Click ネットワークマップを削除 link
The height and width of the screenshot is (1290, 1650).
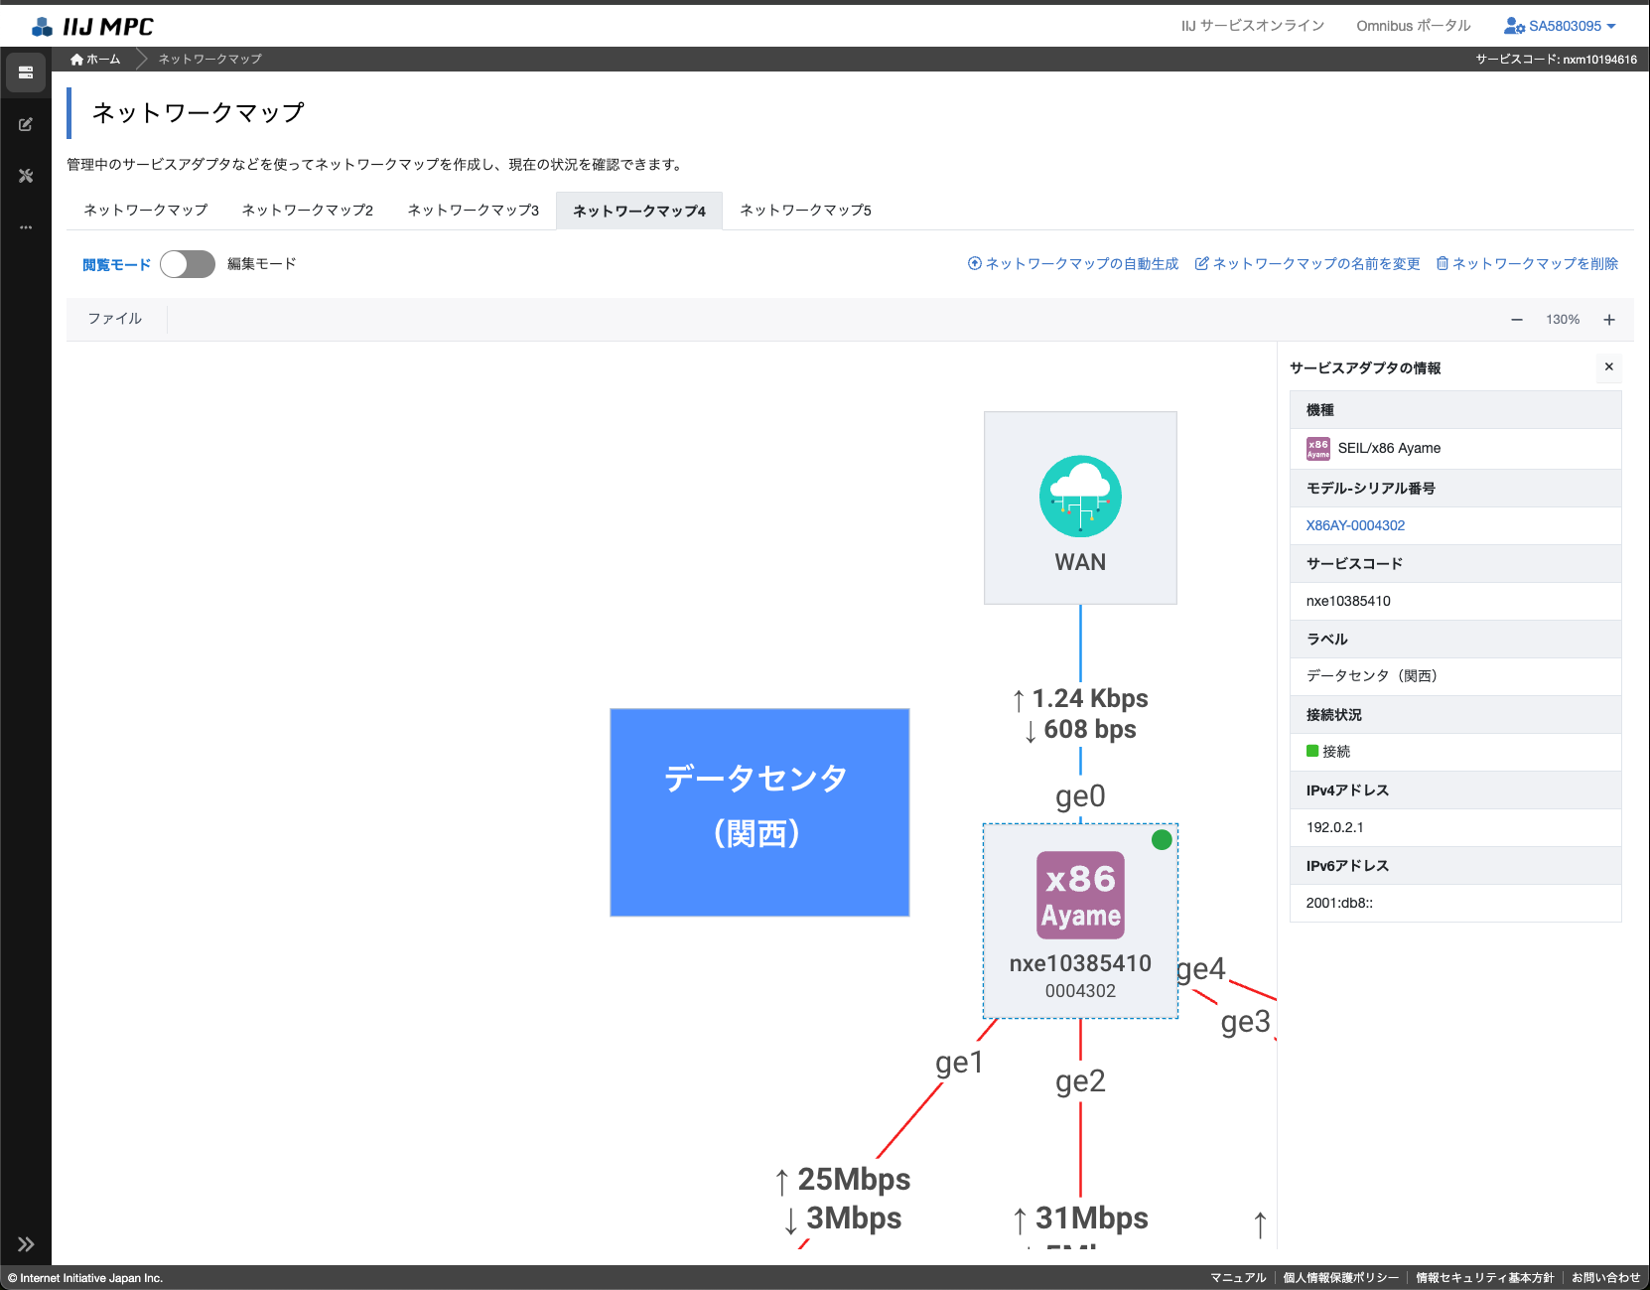coord(1527,264)
